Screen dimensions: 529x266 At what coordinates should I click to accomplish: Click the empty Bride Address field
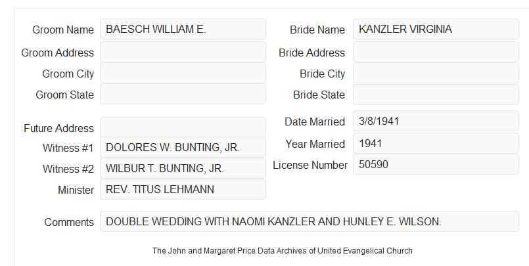point(436,52)
